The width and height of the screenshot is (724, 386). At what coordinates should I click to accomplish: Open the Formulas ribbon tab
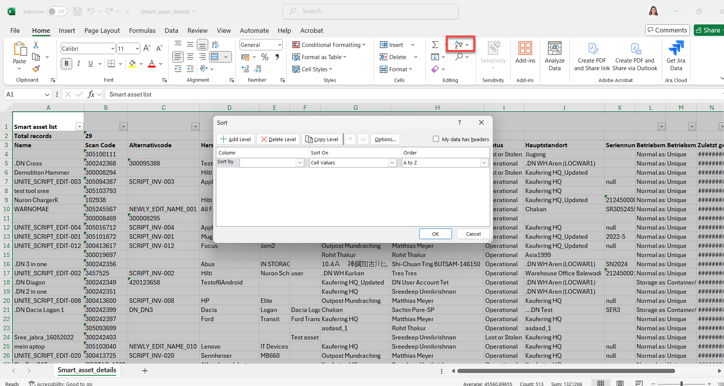(x=142, y=31)
